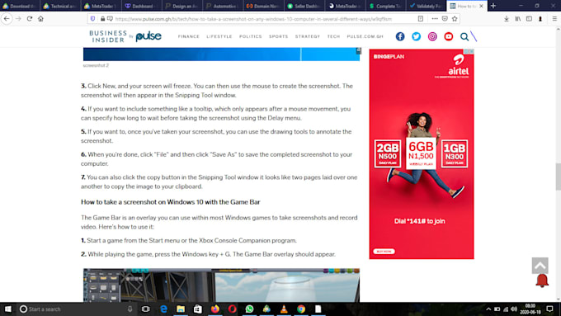Viewport: 561px width, 316px height.
Task: Open tracking protection shield in address bar
Action: click(x=92, y=19)
